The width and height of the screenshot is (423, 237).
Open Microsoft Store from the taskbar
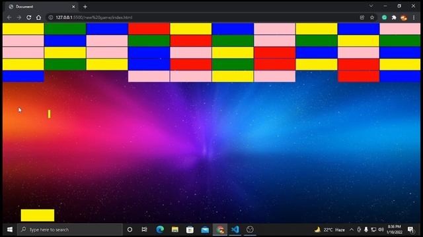coord(190,230)
